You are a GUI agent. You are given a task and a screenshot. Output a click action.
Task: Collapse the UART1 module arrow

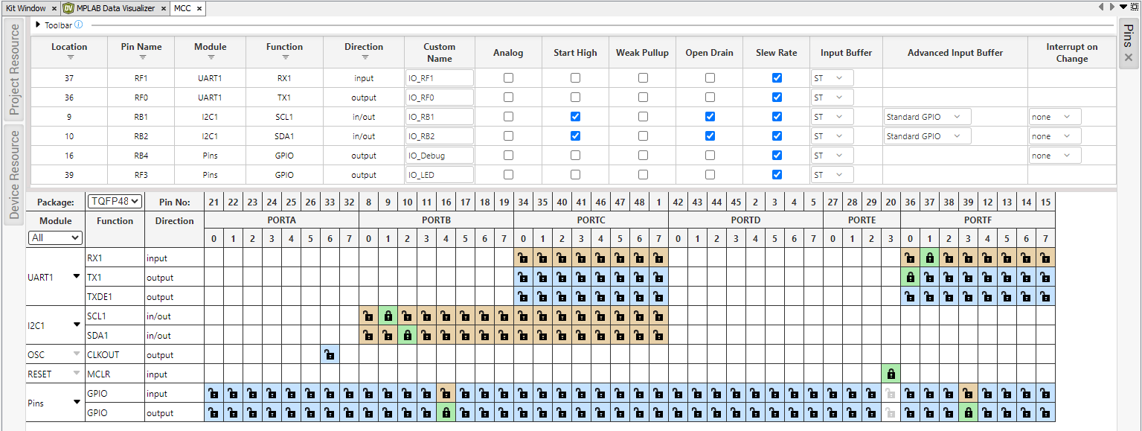coord(76,277)
